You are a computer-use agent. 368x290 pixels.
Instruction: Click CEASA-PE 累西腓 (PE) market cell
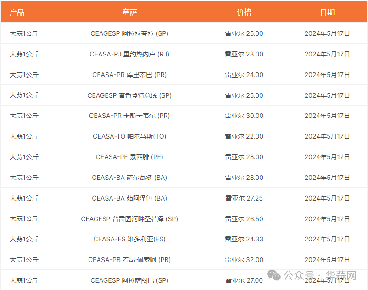pyautogui.click(x=129, y=157)
